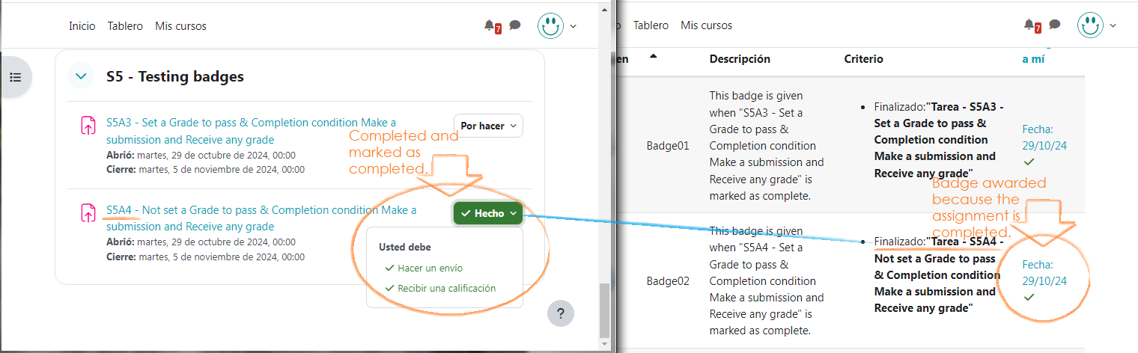The height and width of the screenshot is (353, 1138).
Task: Open the course index drawer icon
Action: 16,77
